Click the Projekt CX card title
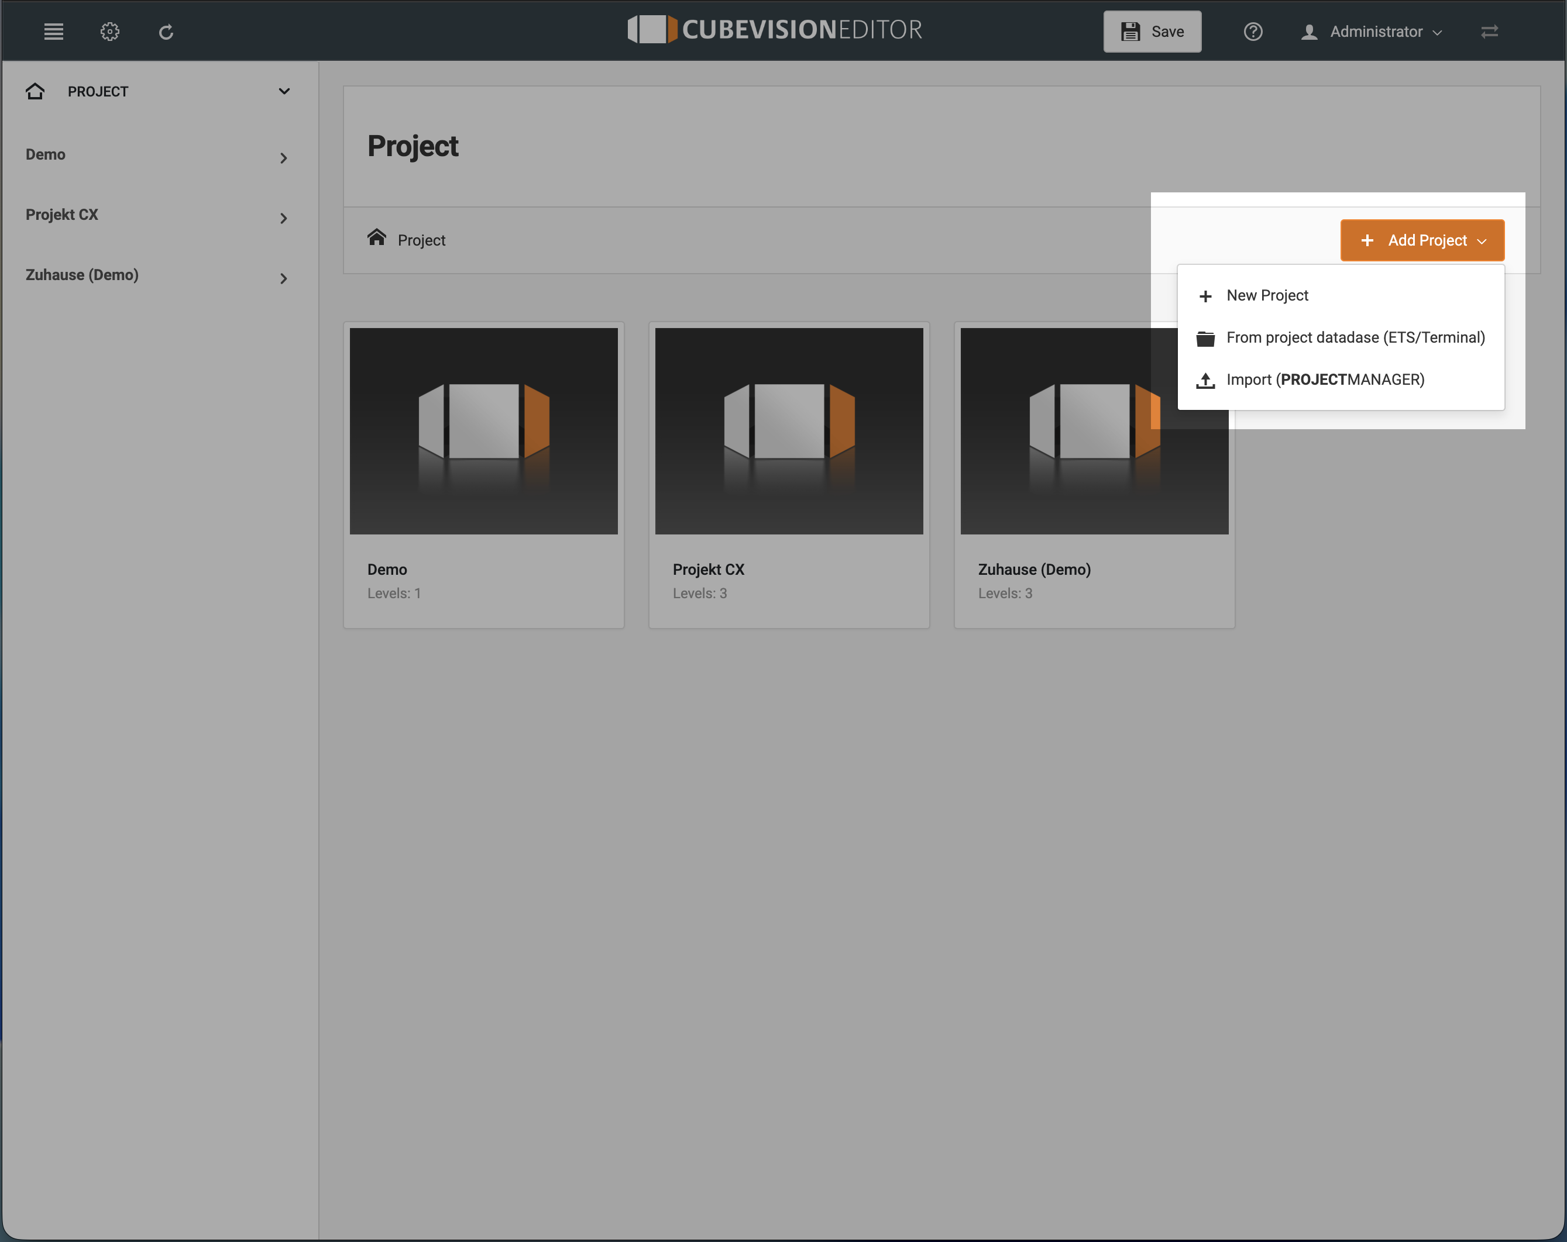Viewport: 1567px width, 1242px height. [x=709, y=570]
